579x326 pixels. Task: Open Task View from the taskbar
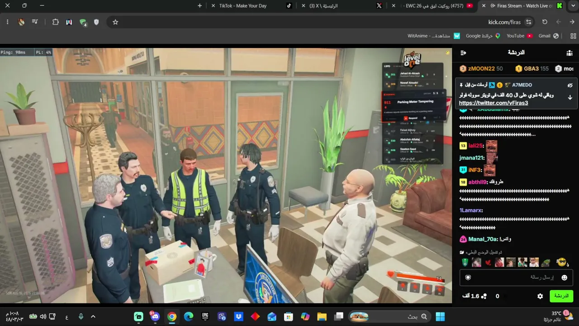338,316
